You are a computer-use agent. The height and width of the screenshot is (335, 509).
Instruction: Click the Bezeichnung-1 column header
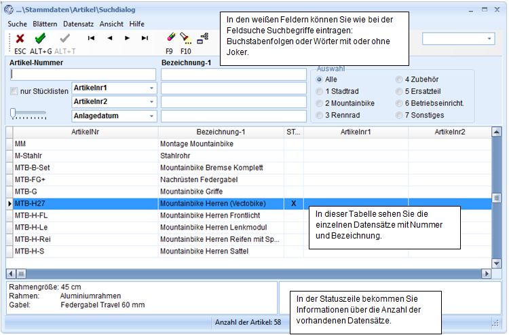221,132
